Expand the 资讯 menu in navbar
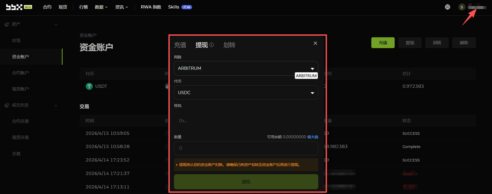Image resolution: width=492 pixels, height=194 pixels. (x=121, y=7)
